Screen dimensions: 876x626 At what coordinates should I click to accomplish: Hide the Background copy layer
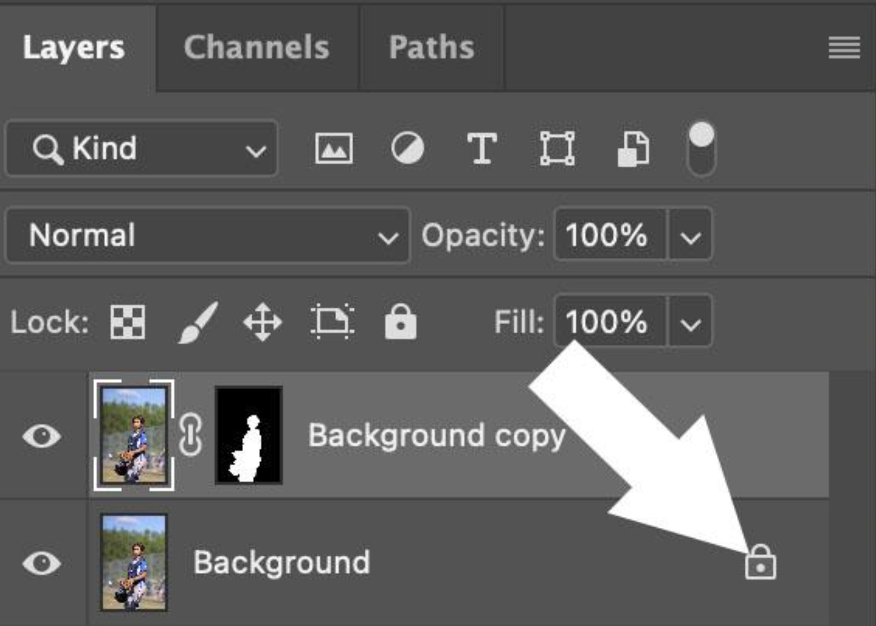pos(42,437)
